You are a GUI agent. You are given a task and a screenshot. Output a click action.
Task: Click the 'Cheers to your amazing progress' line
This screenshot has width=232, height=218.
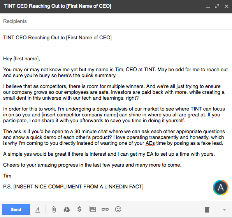[x=92, y=165]
